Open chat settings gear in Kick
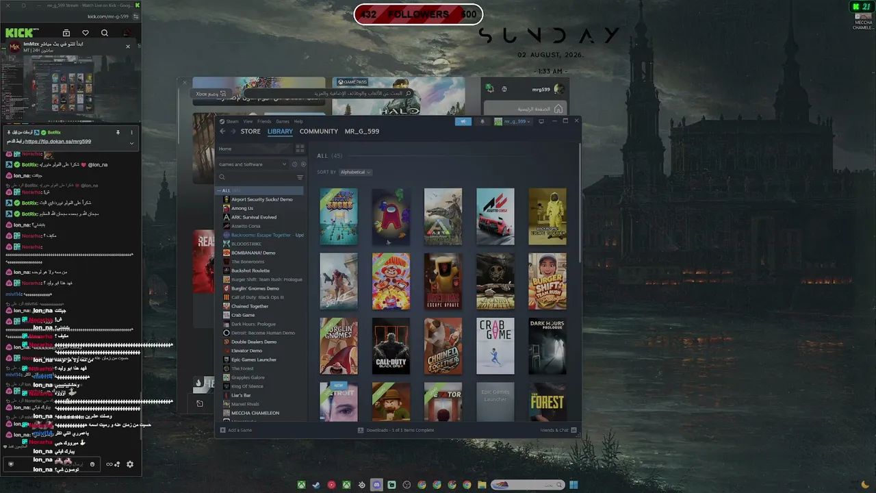The height and width of the screenshot is (493, 876). (130, 464)
